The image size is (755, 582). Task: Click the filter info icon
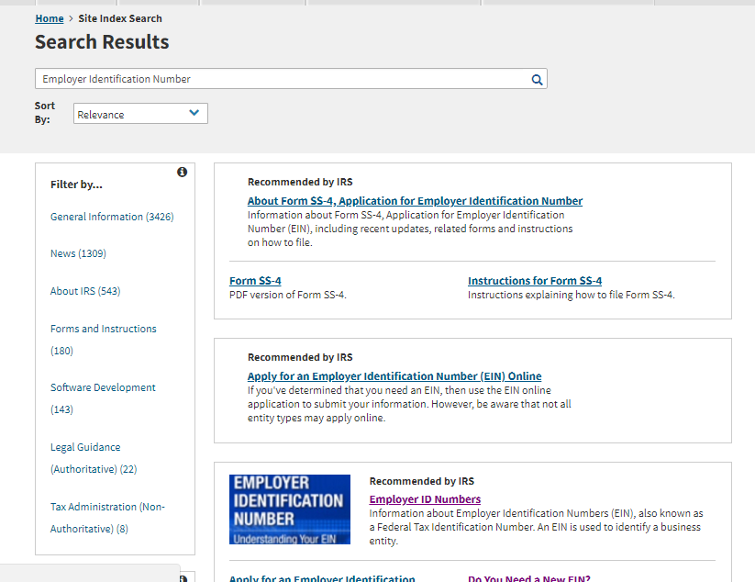click(182, 172)
